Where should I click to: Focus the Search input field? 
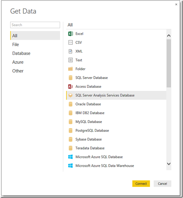(35, 25)
